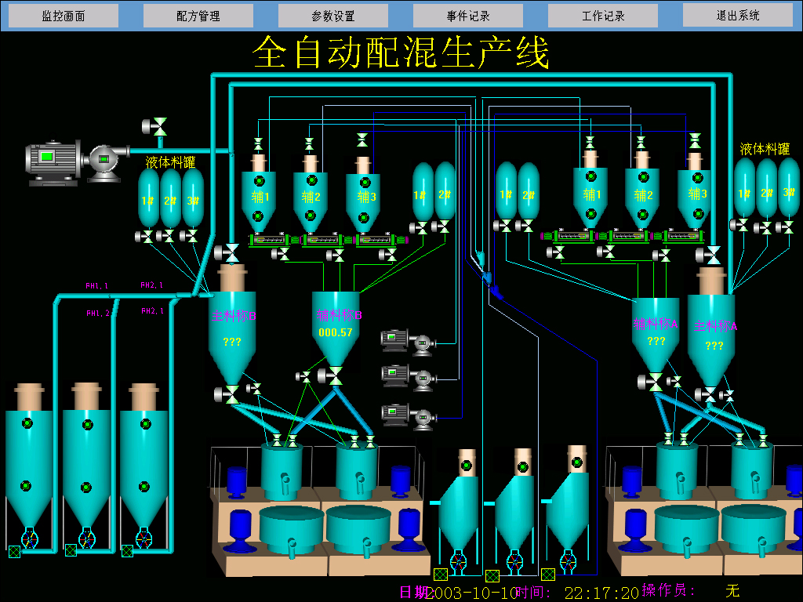Click the 000.57 weight readout
Image resolution: width=803 pixels, height=602 pixels.
pos(336,332)
